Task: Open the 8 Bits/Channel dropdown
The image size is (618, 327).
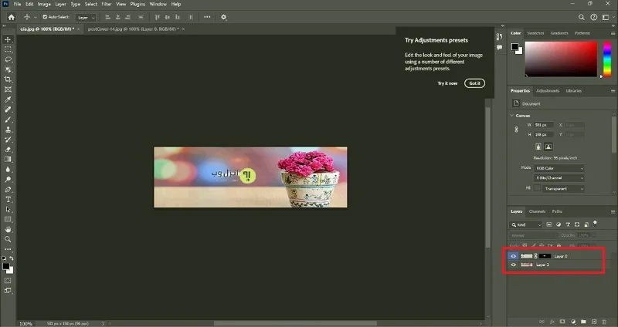Action: [x=559, y=178]
